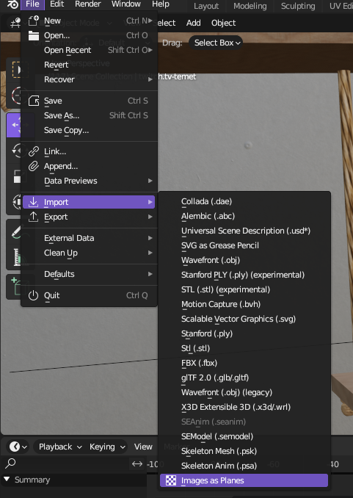Collapse the Summary row triangle

7,479
